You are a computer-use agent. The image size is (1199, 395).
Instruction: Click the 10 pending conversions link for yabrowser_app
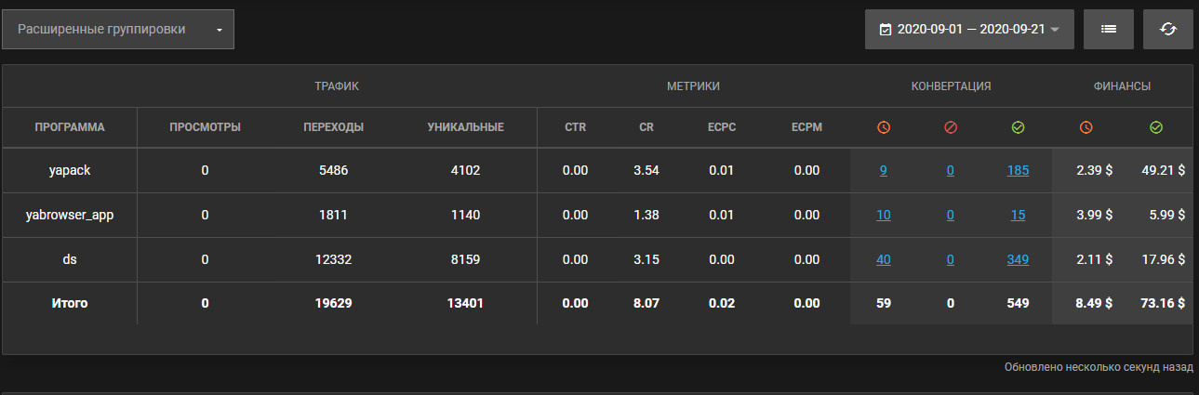pos(883,215)
